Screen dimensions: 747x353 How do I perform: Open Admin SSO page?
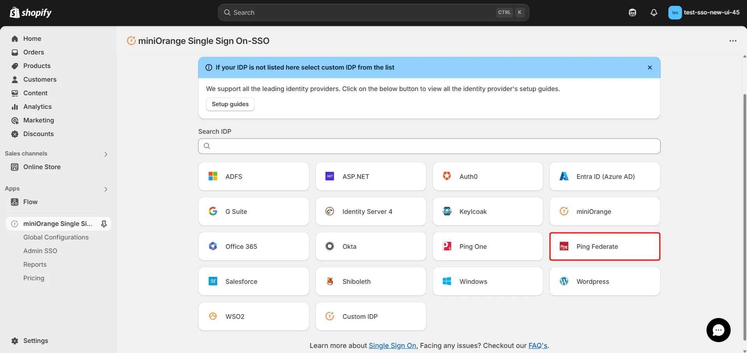(40, 251)
